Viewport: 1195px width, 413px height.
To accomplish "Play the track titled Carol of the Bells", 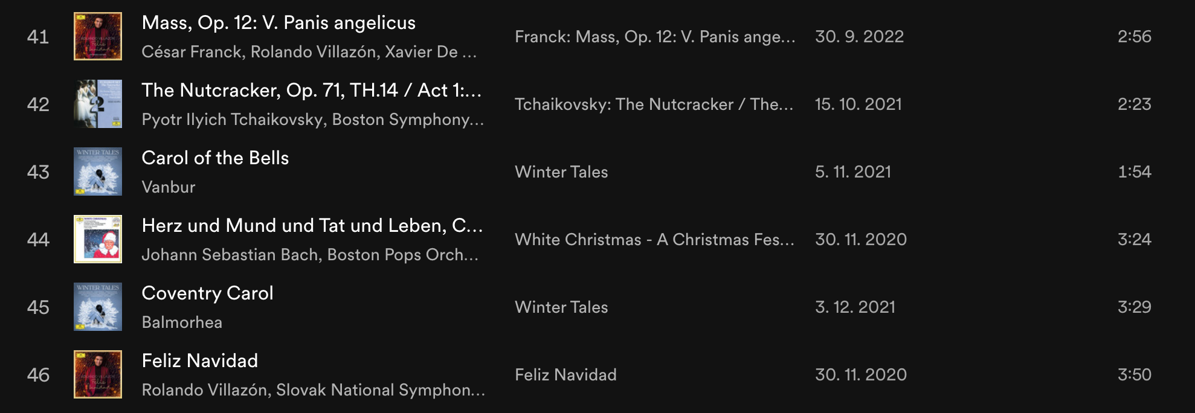I will pyautogui.click(x=215, y=158).
